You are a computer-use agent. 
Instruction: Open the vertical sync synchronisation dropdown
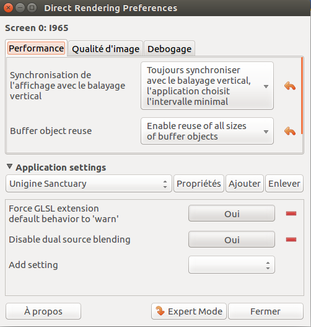(x=207, y=86)
